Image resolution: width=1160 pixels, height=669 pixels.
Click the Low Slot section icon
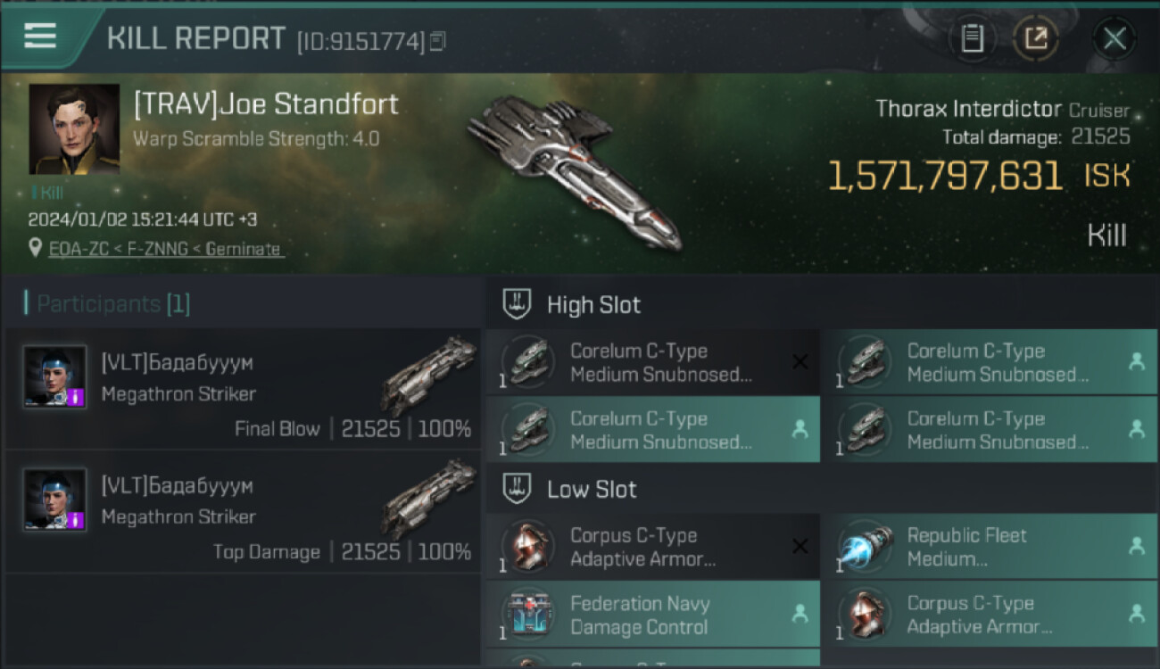[518, 489]
